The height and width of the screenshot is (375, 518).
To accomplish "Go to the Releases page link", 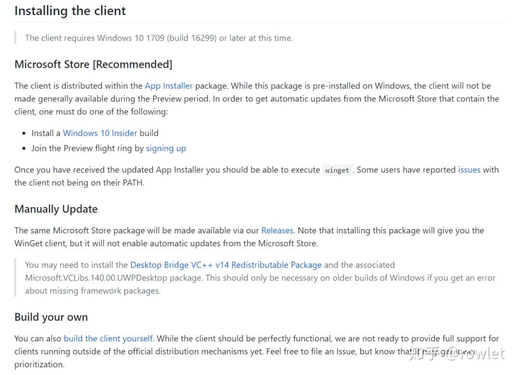I will point(277,230).
